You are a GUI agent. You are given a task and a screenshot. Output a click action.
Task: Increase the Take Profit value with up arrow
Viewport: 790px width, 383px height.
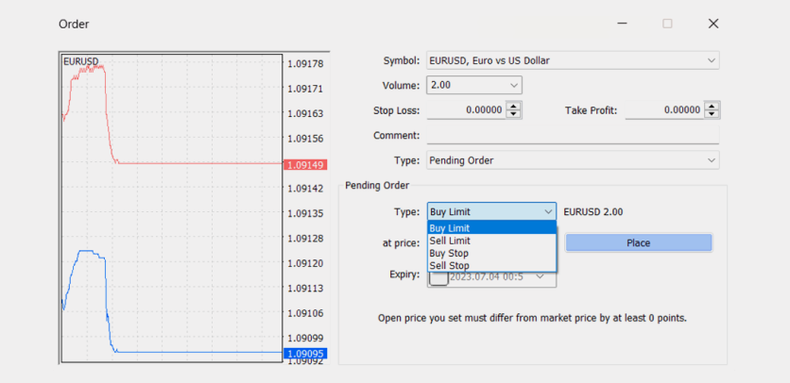(x=712, y=106)
